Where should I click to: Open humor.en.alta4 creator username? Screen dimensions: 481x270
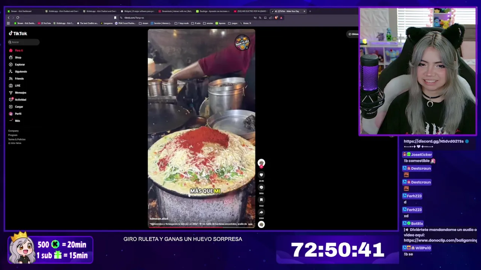click(x=159, y=219)
